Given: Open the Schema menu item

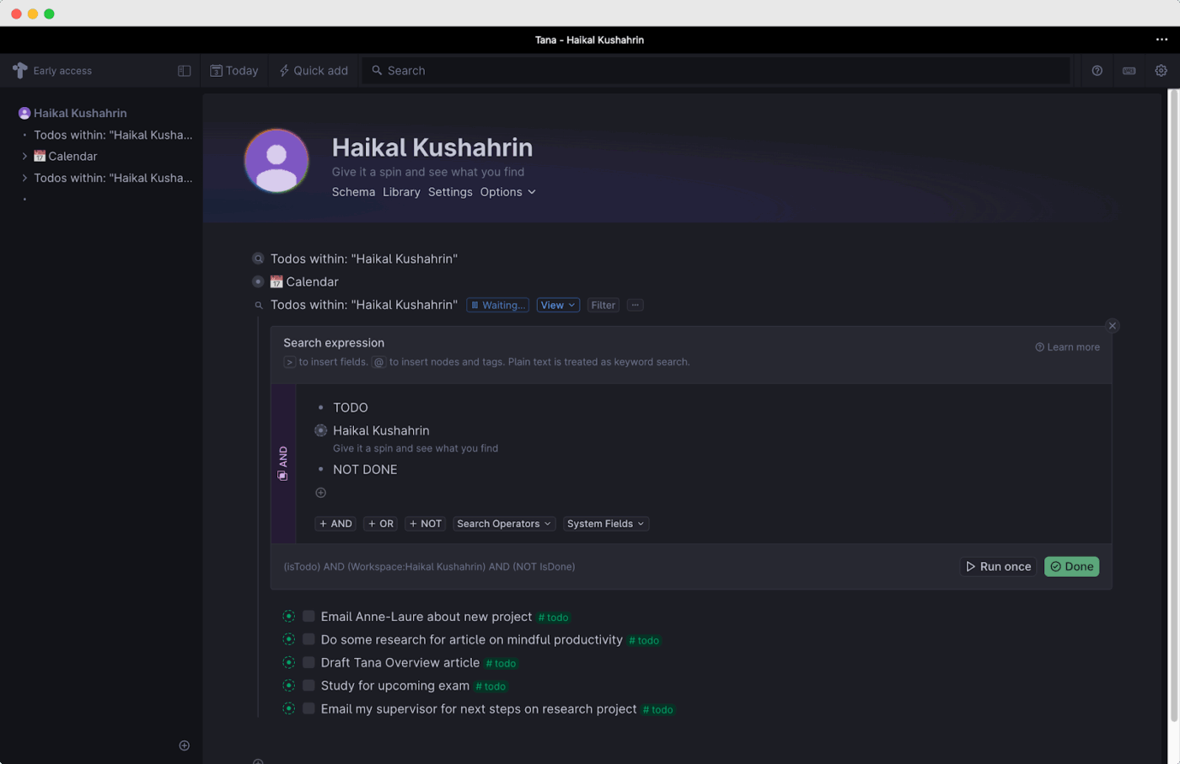Looking at the screenshot, I should click(353, 192).
